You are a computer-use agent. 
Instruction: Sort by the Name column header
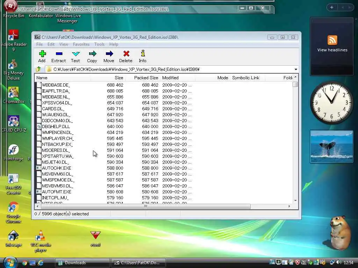63,78
